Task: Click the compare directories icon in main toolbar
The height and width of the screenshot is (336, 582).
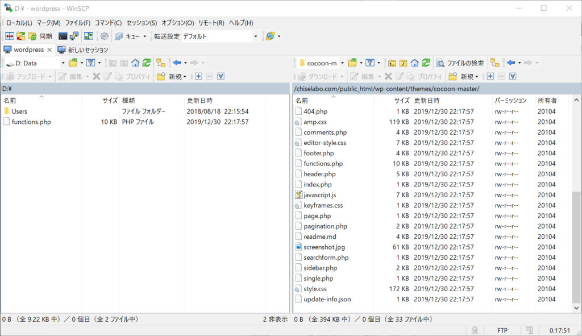Action: click(x=10, y=36)
